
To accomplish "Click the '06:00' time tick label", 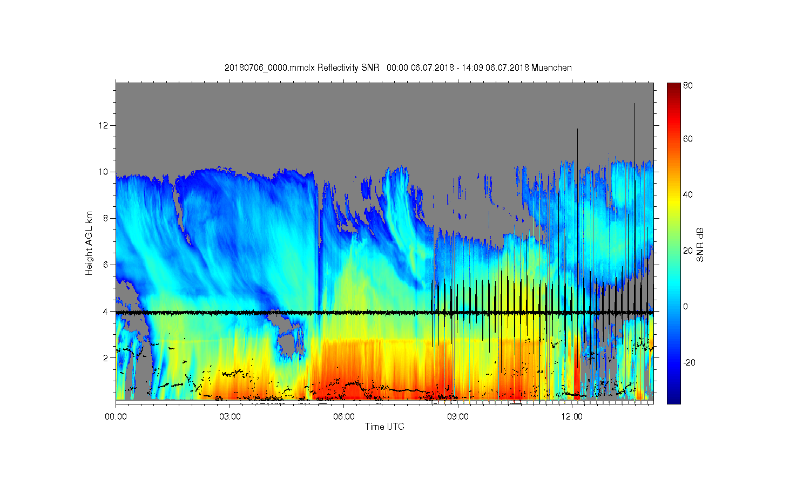I will pos(344,416).
